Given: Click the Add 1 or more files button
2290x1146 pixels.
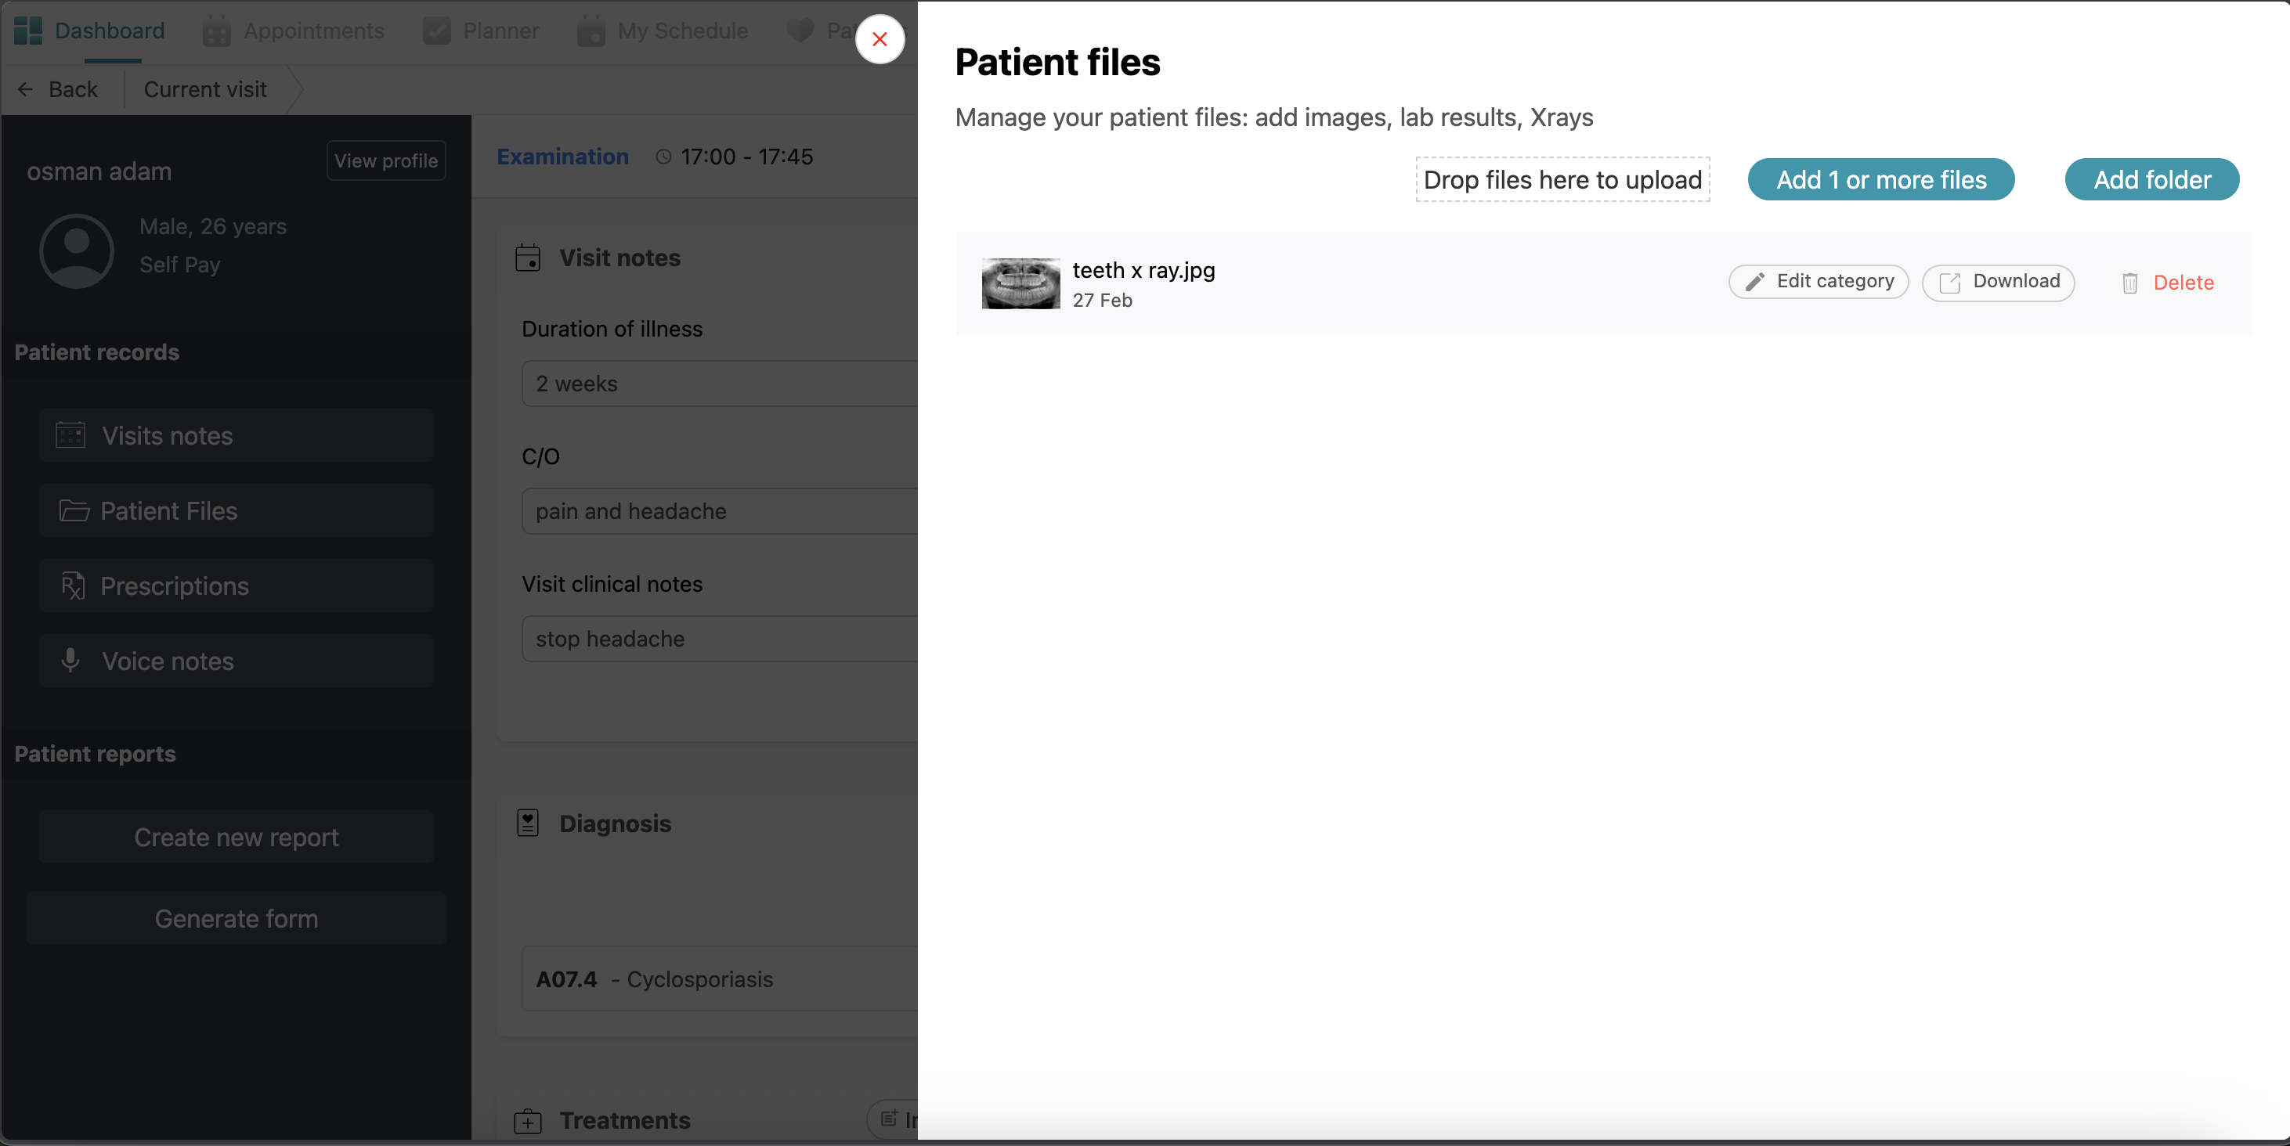Looking at the screenshot, I should click(1880, 179).
